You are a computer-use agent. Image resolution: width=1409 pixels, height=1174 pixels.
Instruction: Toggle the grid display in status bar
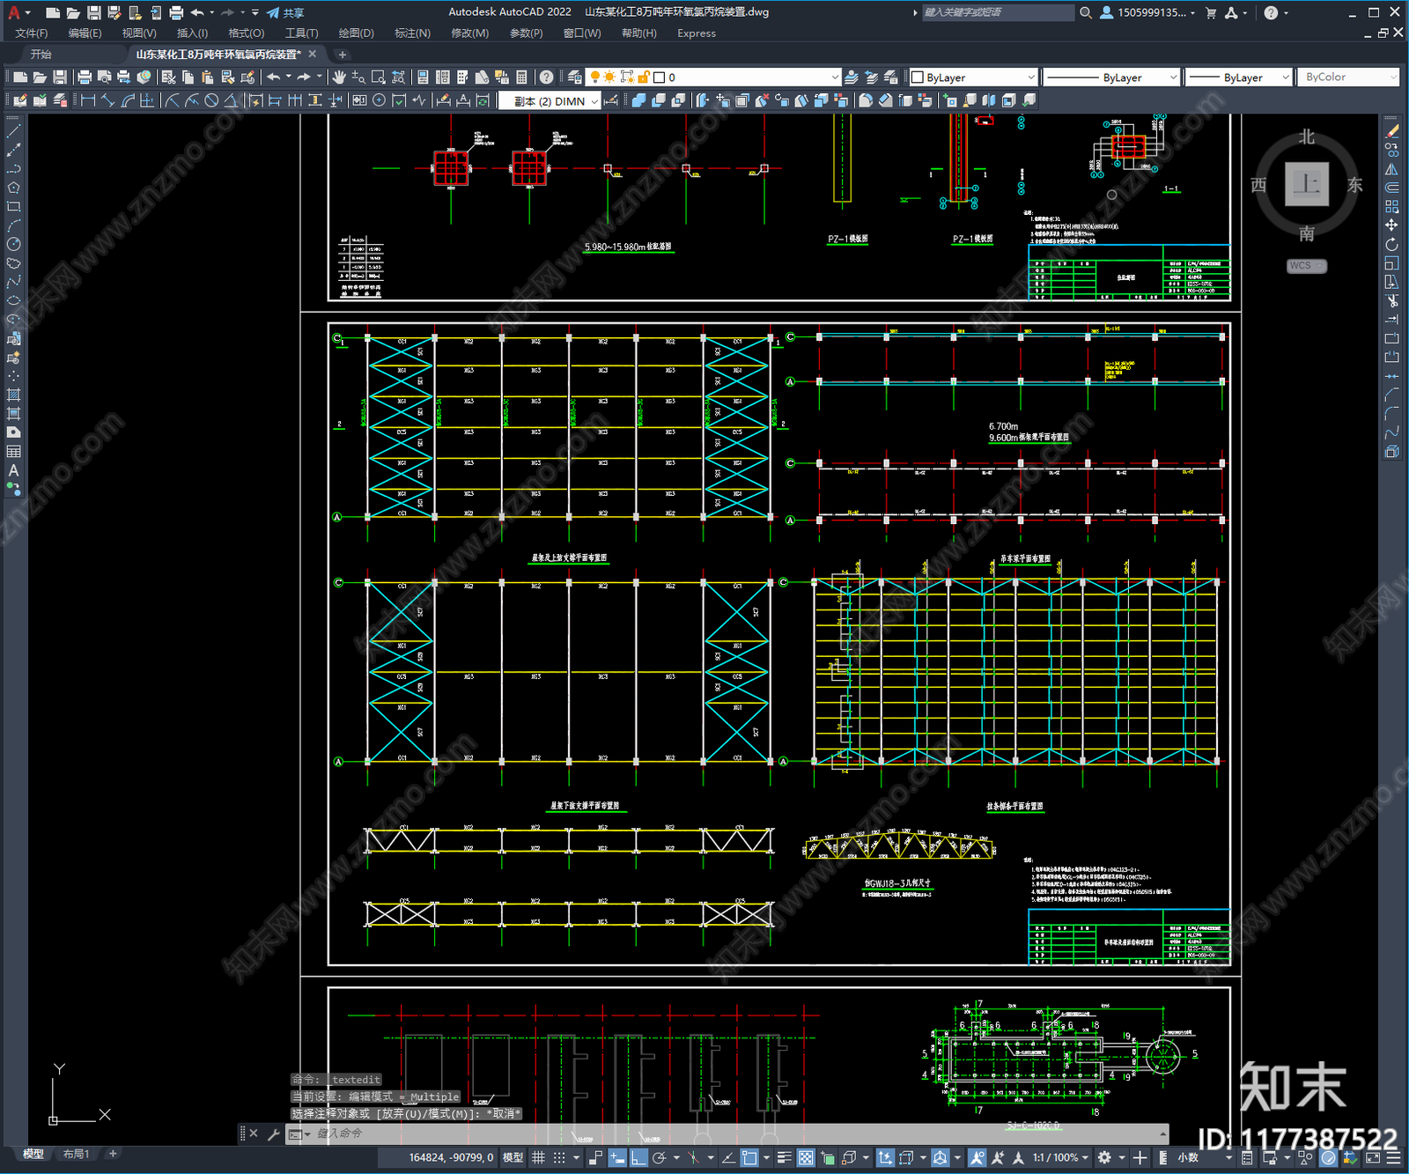pos(538,1157)
